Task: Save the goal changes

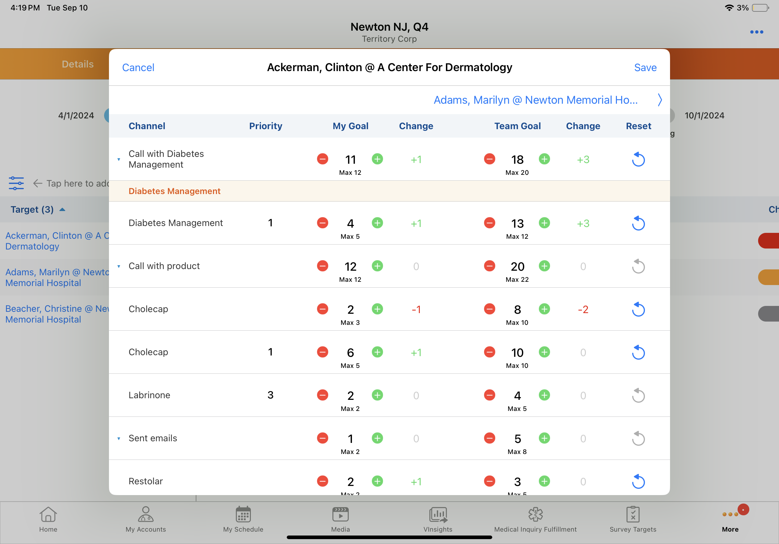Action: coord(645,68)
